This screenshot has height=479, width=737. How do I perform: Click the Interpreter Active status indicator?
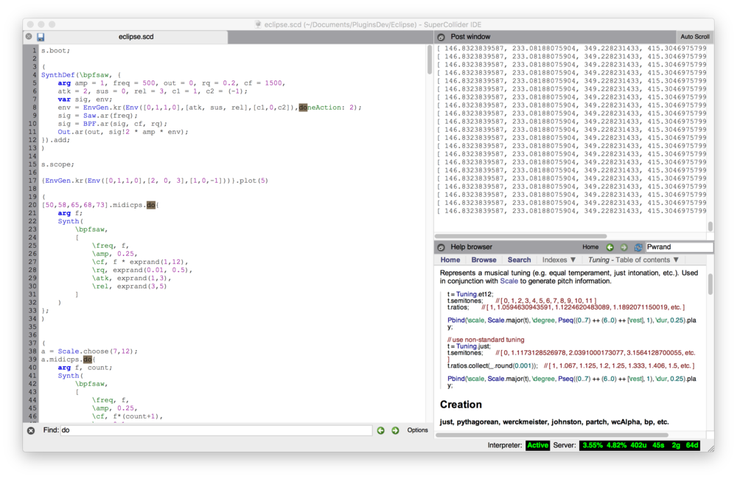coord(538,445)
